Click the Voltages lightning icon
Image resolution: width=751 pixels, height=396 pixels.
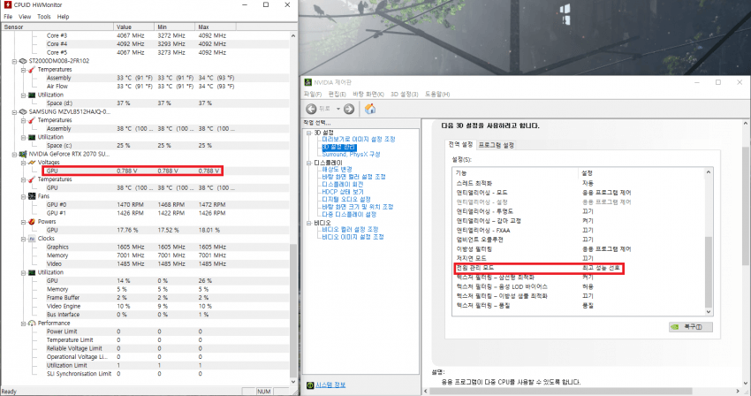(32, 163)
